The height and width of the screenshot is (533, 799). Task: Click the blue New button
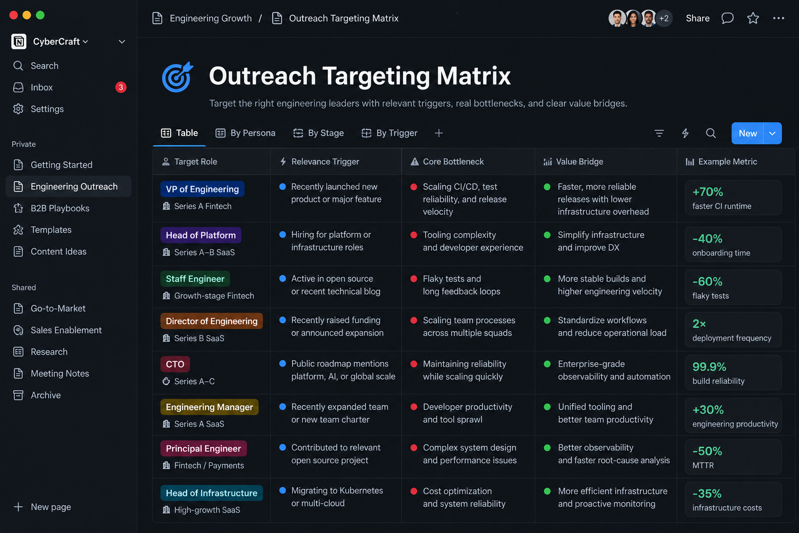coord(748,133)
